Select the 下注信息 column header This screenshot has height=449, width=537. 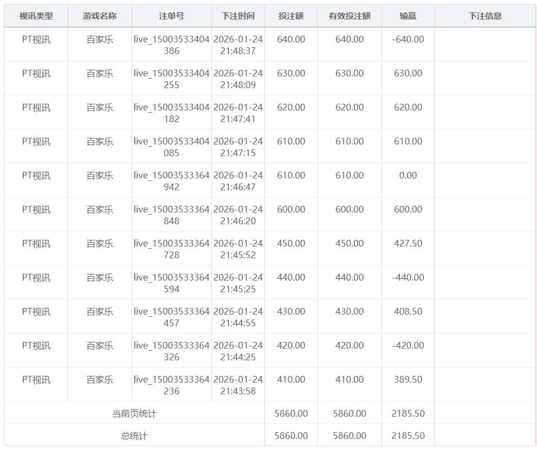click(x=485, y=16)
